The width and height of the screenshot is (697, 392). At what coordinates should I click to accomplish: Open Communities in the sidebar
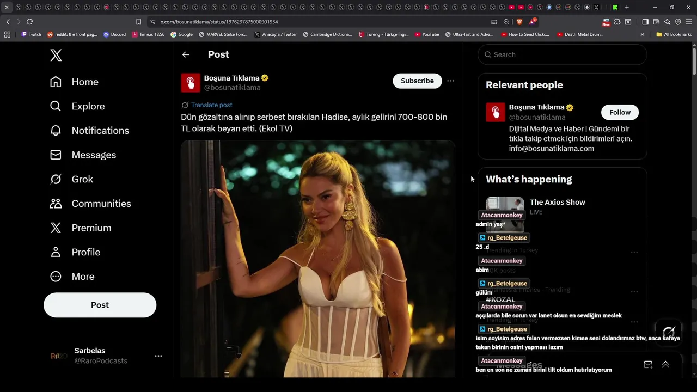(90, 204)
